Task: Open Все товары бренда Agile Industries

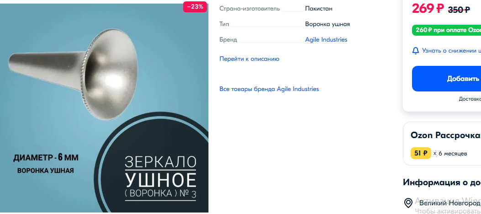Action: [269, 89]
